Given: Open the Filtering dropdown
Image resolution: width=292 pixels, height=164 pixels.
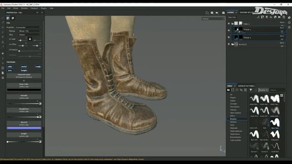Looking at the screenshot, I should click(30, 31).
